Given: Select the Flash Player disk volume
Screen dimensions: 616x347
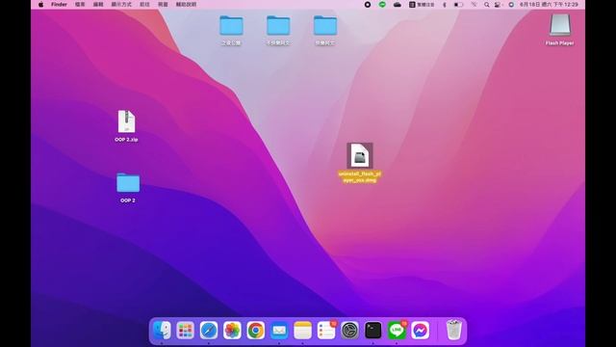Looking at the screenshot, I should pyautogui.click(x=560, y=26).
